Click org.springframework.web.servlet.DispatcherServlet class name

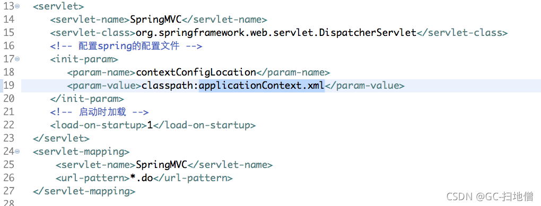[x=276, y=33]
